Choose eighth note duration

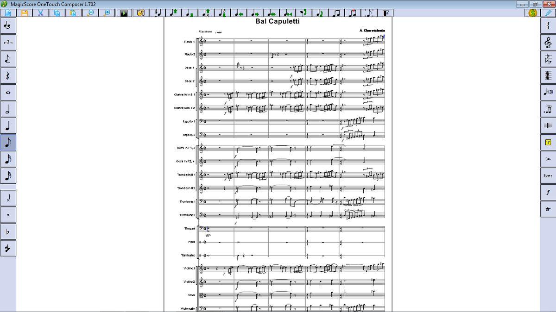(8, 143)
